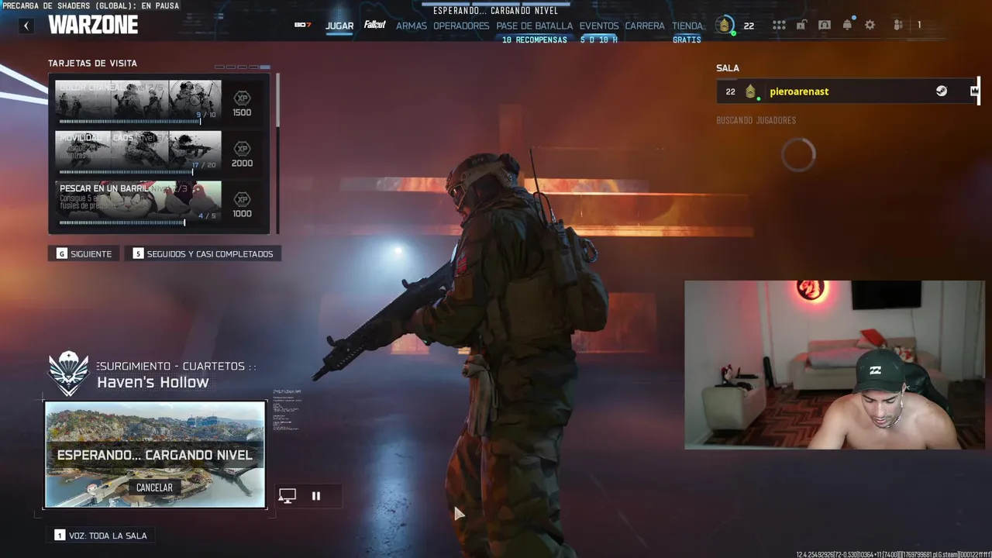Open the Fallout event tab
The width and height of the screenshot is (992, 558).
tap(375, 25)
